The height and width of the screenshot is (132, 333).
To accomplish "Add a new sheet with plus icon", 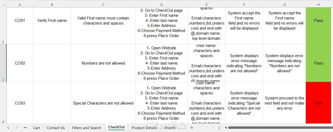I will click(x=192, y=128).
